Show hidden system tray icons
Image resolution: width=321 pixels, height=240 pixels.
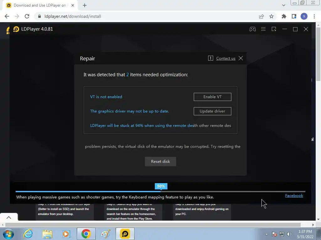coord(266,234)
